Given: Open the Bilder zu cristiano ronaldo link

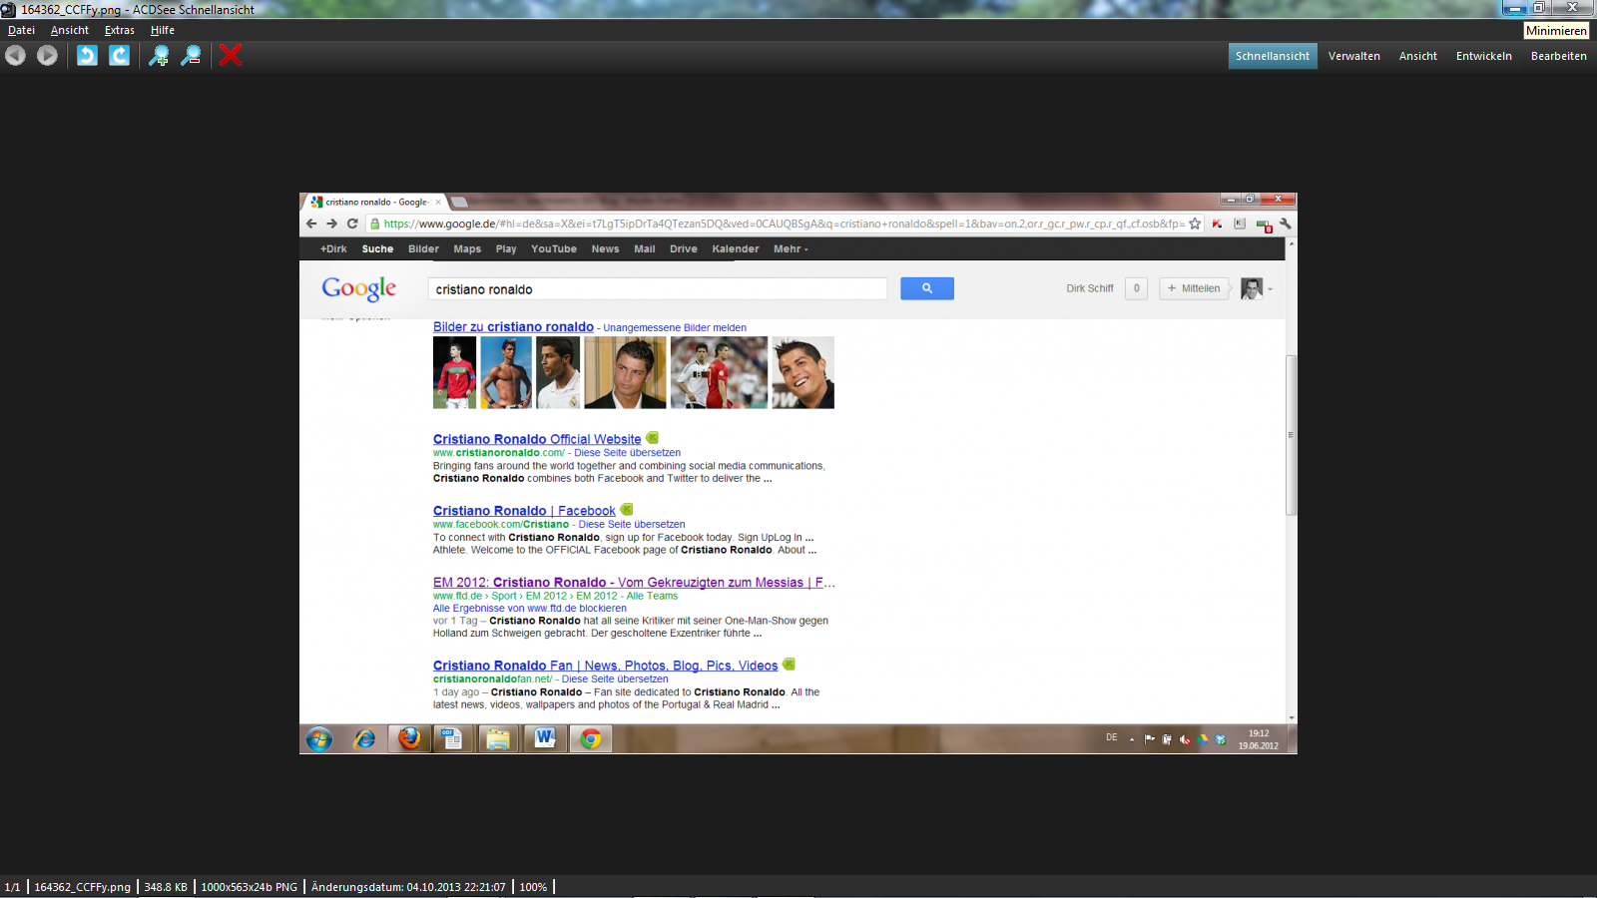Looking at the screenshot, I should click(513, 327).
